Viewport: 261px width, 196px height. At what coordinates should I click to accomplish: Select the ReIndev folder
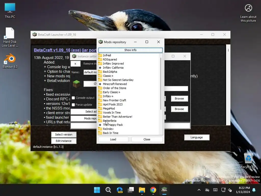click(108, 129)
